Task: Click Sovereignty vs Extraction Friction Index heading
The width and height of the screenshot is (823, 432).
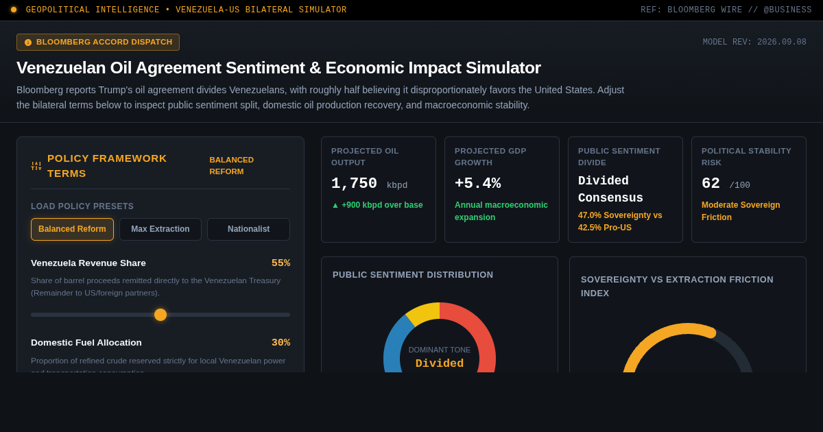Action: tap(677, 286)
